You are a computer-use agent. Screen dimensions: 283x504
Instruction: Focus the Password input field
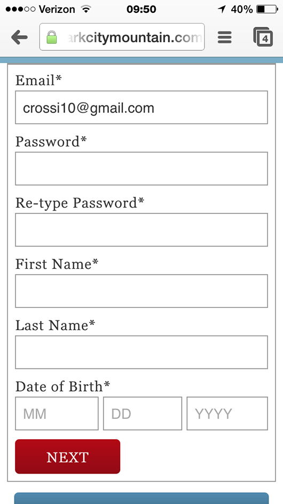(x=141, y=169)
